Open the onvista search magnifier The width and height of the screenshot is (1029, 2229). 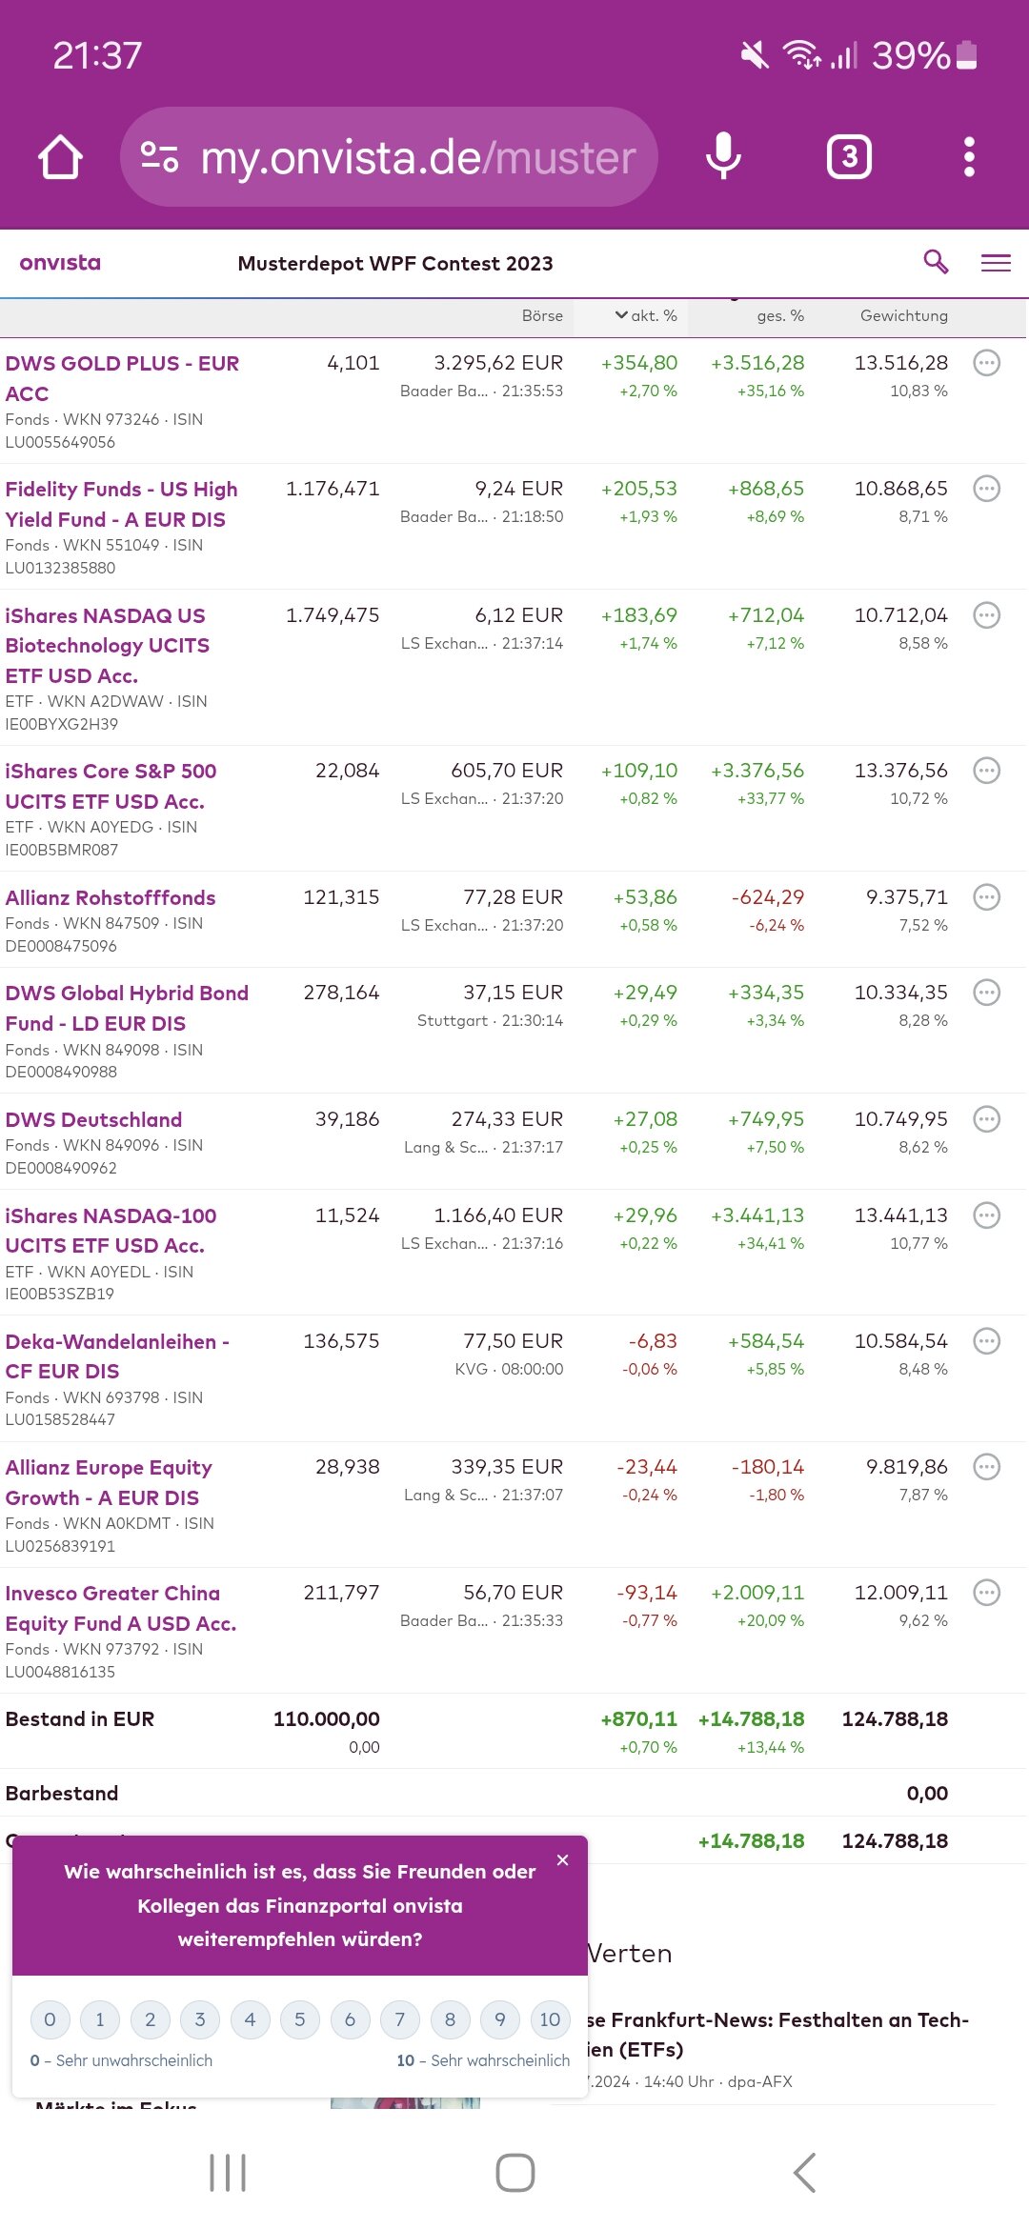click(x=936, y=262)
